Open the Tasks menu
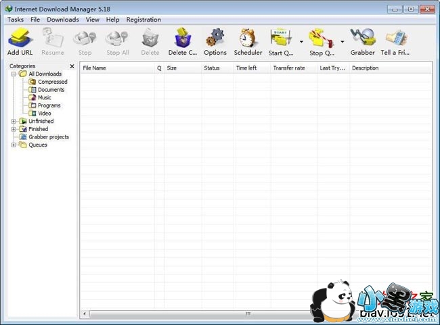Image resolution: width=440 pixels, height=325 pixels. tap(16, 20)
